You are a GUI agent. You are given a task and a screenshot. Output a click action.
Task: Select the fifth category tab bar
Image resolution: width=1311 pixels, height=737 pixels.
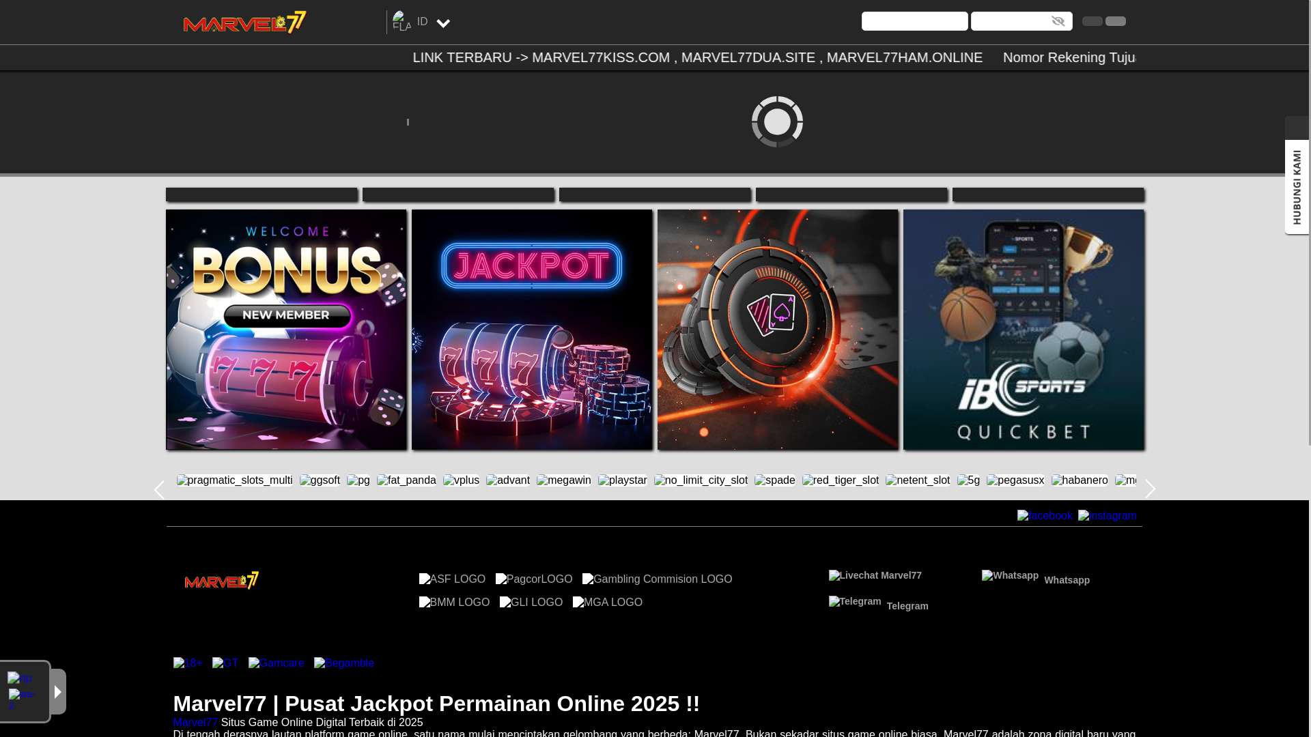pyautogui.click(x=1048, y=194)
